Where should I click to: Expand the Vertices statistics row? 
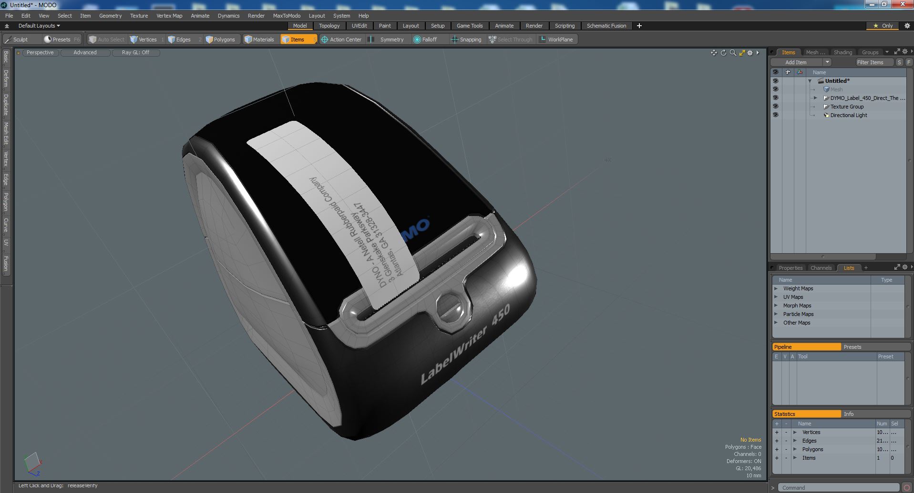click(x=795, y=432)
